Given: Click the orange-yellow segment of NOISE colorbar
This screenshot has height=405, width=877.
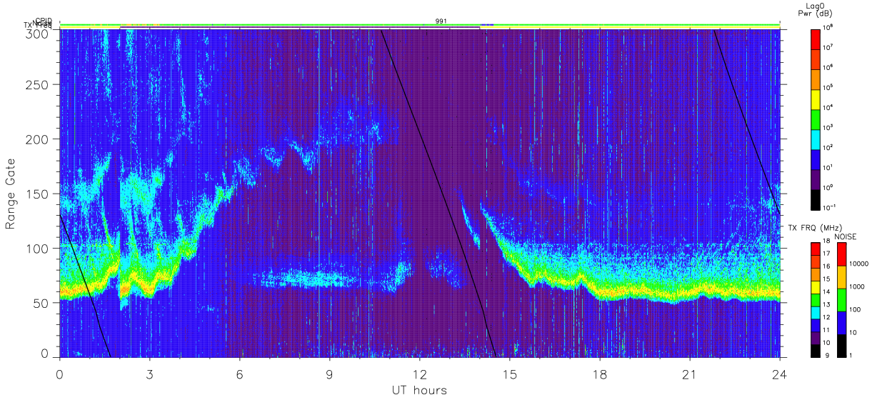Looking at the screenshot, I should (842, 277).
